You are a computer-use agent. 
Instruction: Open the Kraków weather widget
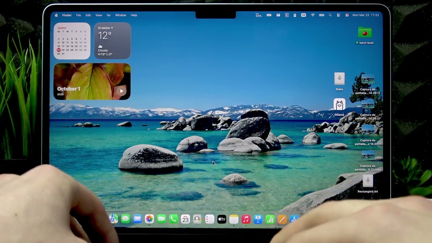click(112, 41)
